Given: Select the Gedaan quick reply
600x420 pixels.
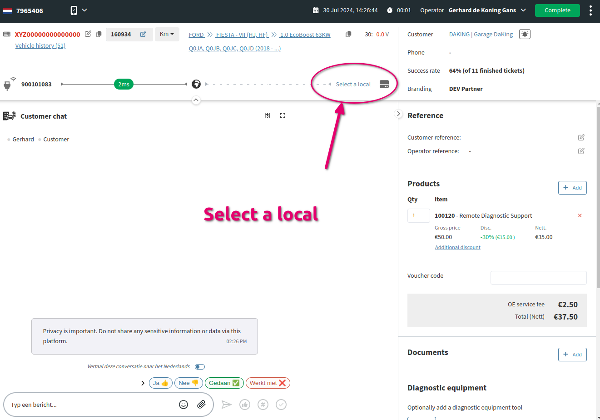Looking at the screenshot, I should pyautogui.click(x=224, y=383).
